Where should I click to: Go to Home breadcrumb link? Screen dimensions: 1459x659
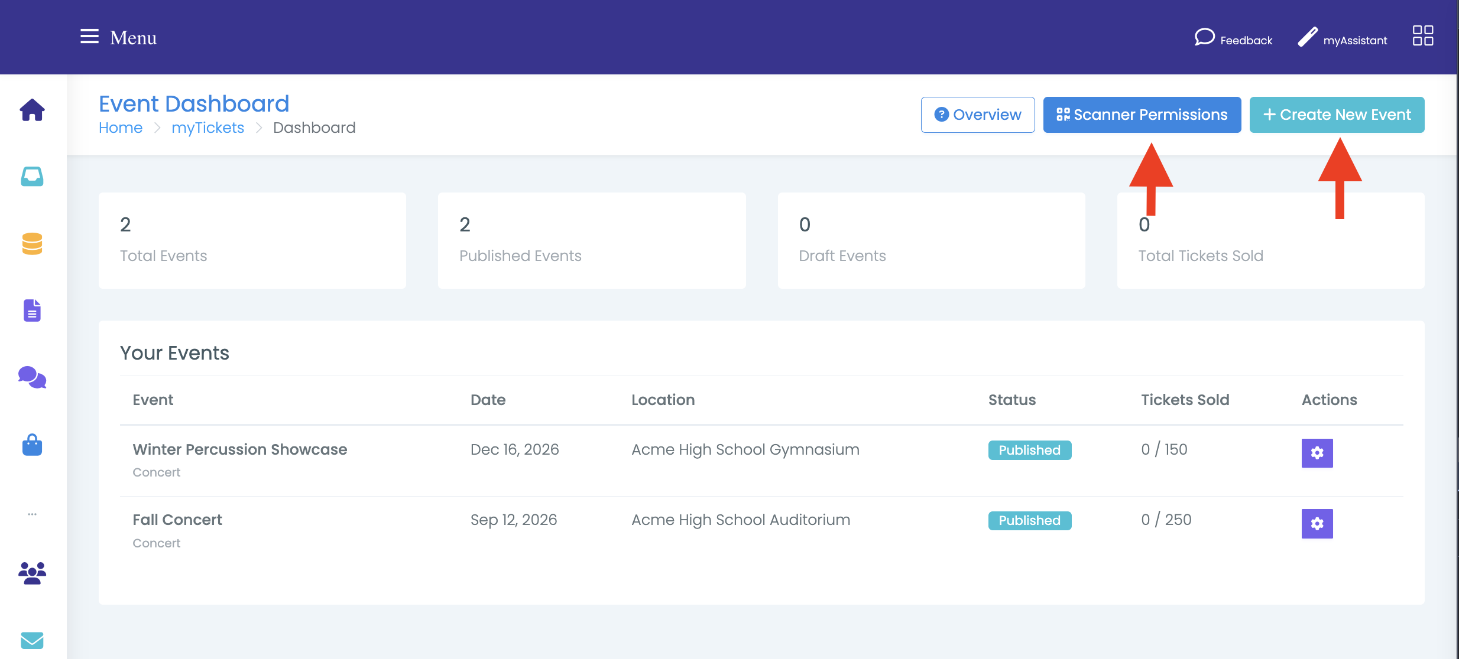click(x=121, y=128)
